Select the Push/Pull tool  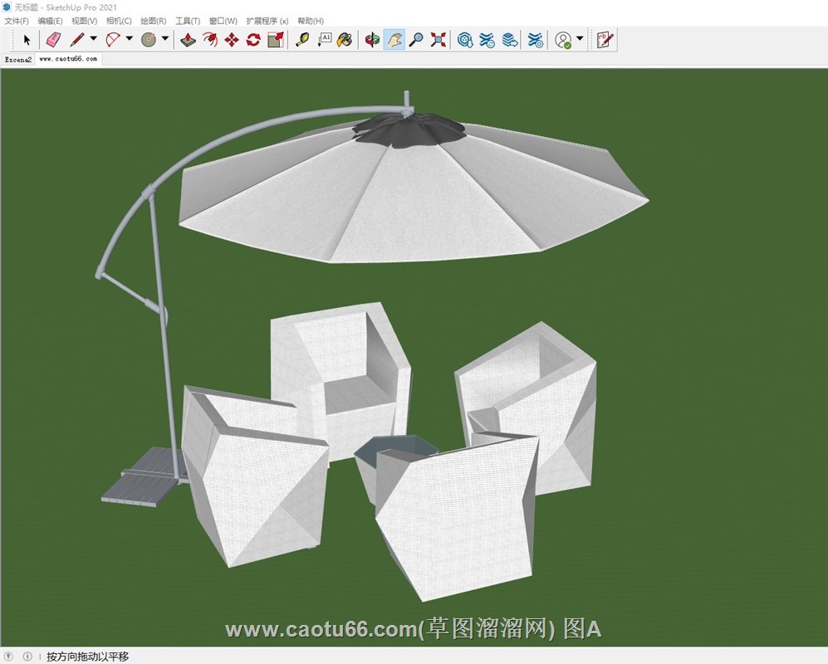tap(188, 40)
